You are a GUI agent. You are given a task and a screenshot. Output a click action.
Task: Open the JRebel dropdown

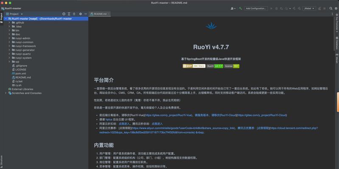click(x=309, y=8)
